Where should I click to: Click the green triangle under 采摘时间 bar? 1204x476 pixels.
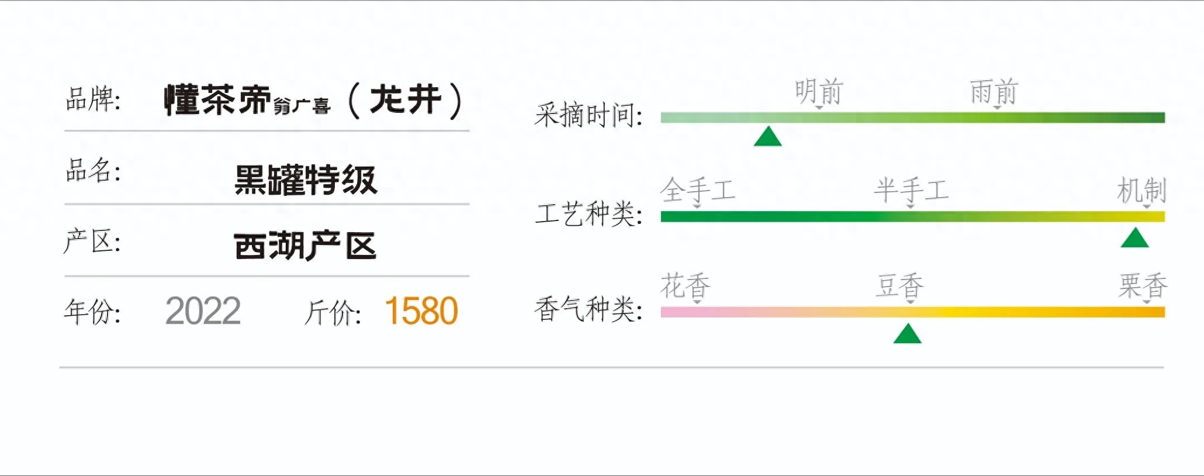point(767,136)
